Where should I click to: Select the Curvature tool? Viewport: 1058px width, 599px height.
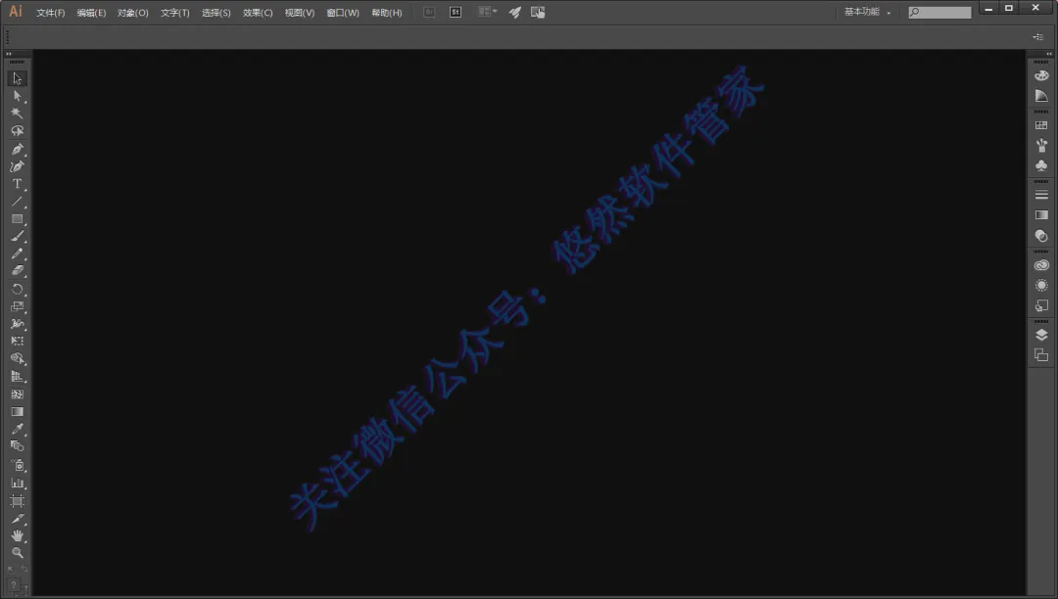[x=17, y=166]
